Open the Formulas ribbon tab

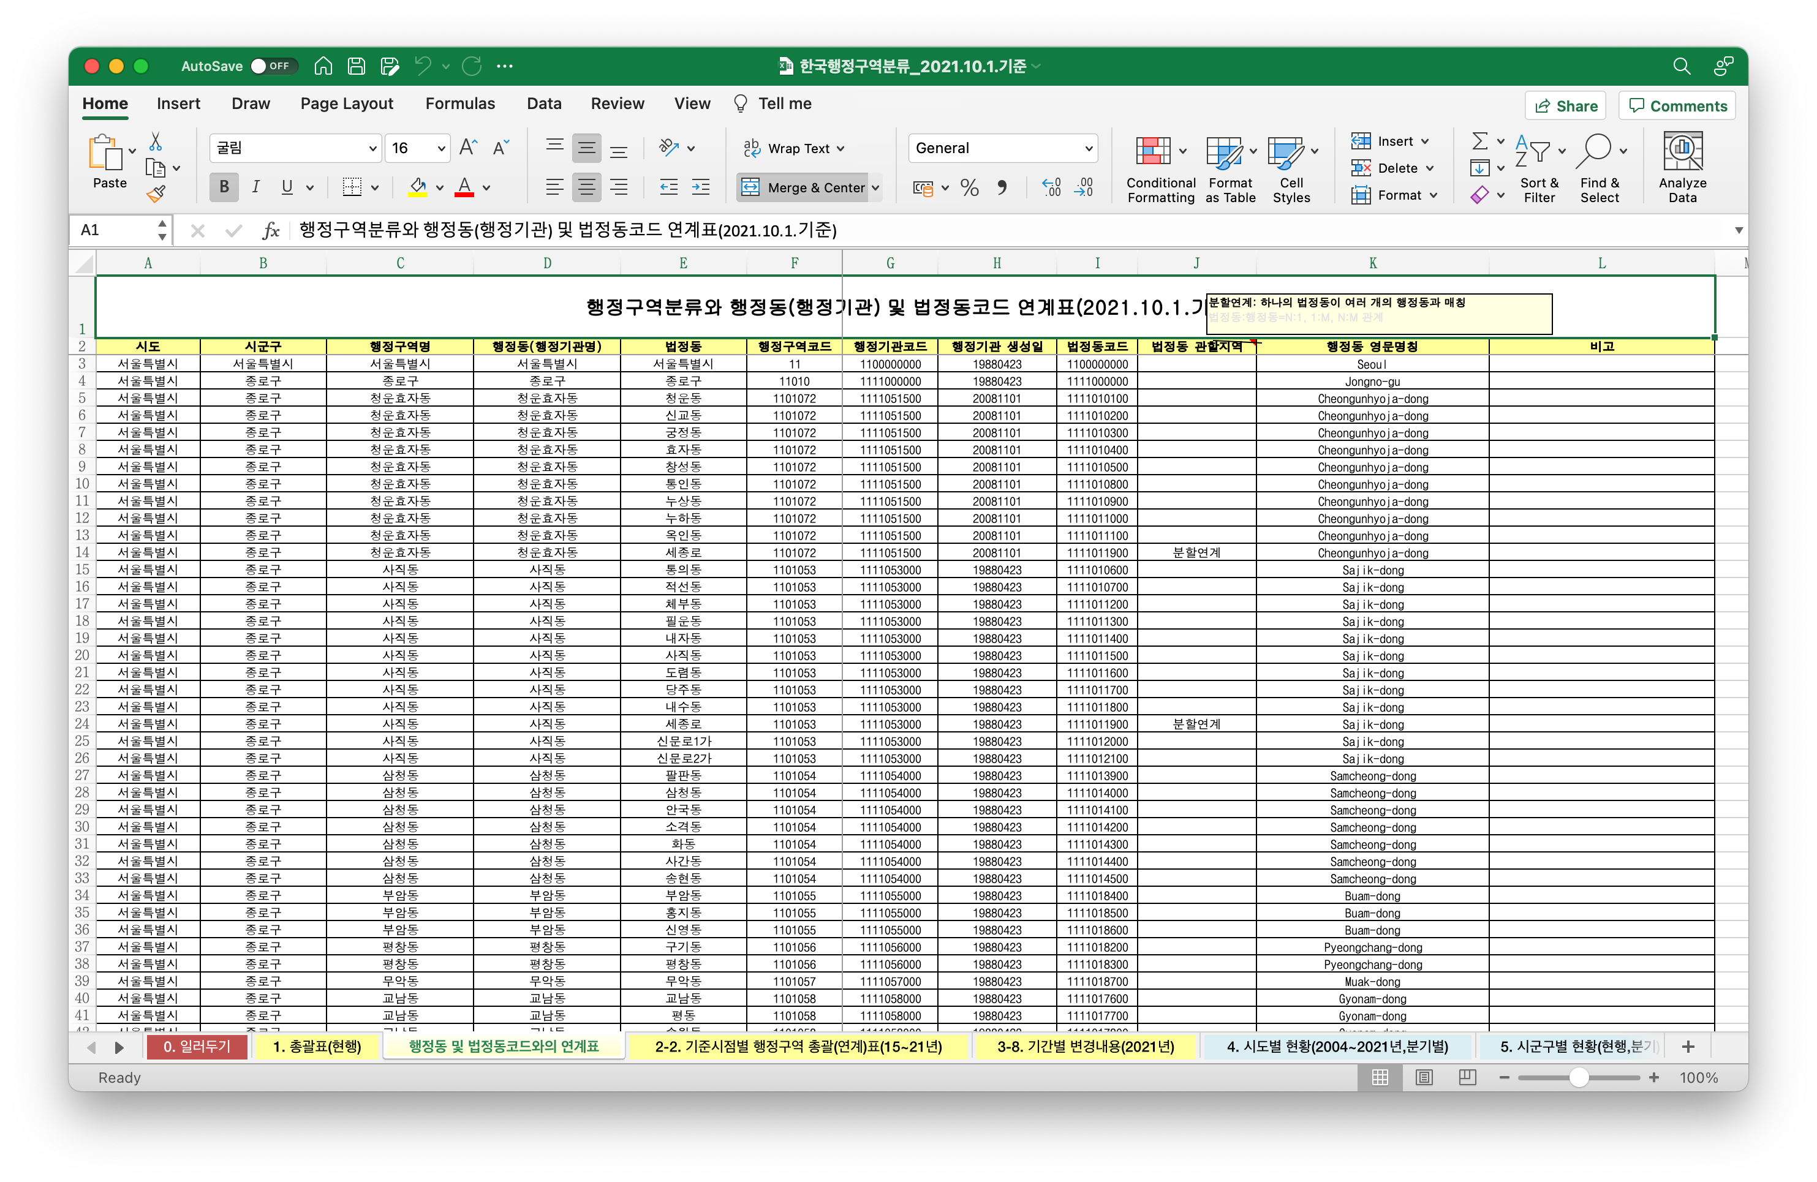pyautogui.click(x=460, y=104)
